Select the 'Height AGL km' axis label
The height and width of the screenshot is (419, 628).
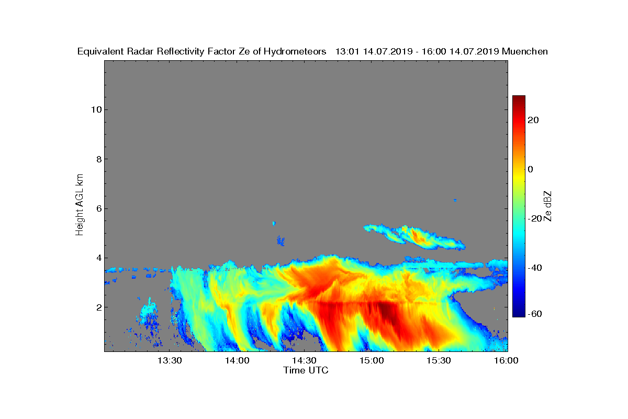[80, 205]
